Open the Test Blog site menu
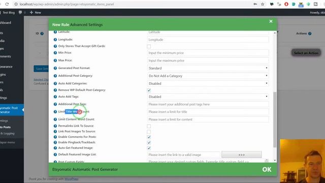This screenshot has height=183, width=325. (x=8, y=12)
